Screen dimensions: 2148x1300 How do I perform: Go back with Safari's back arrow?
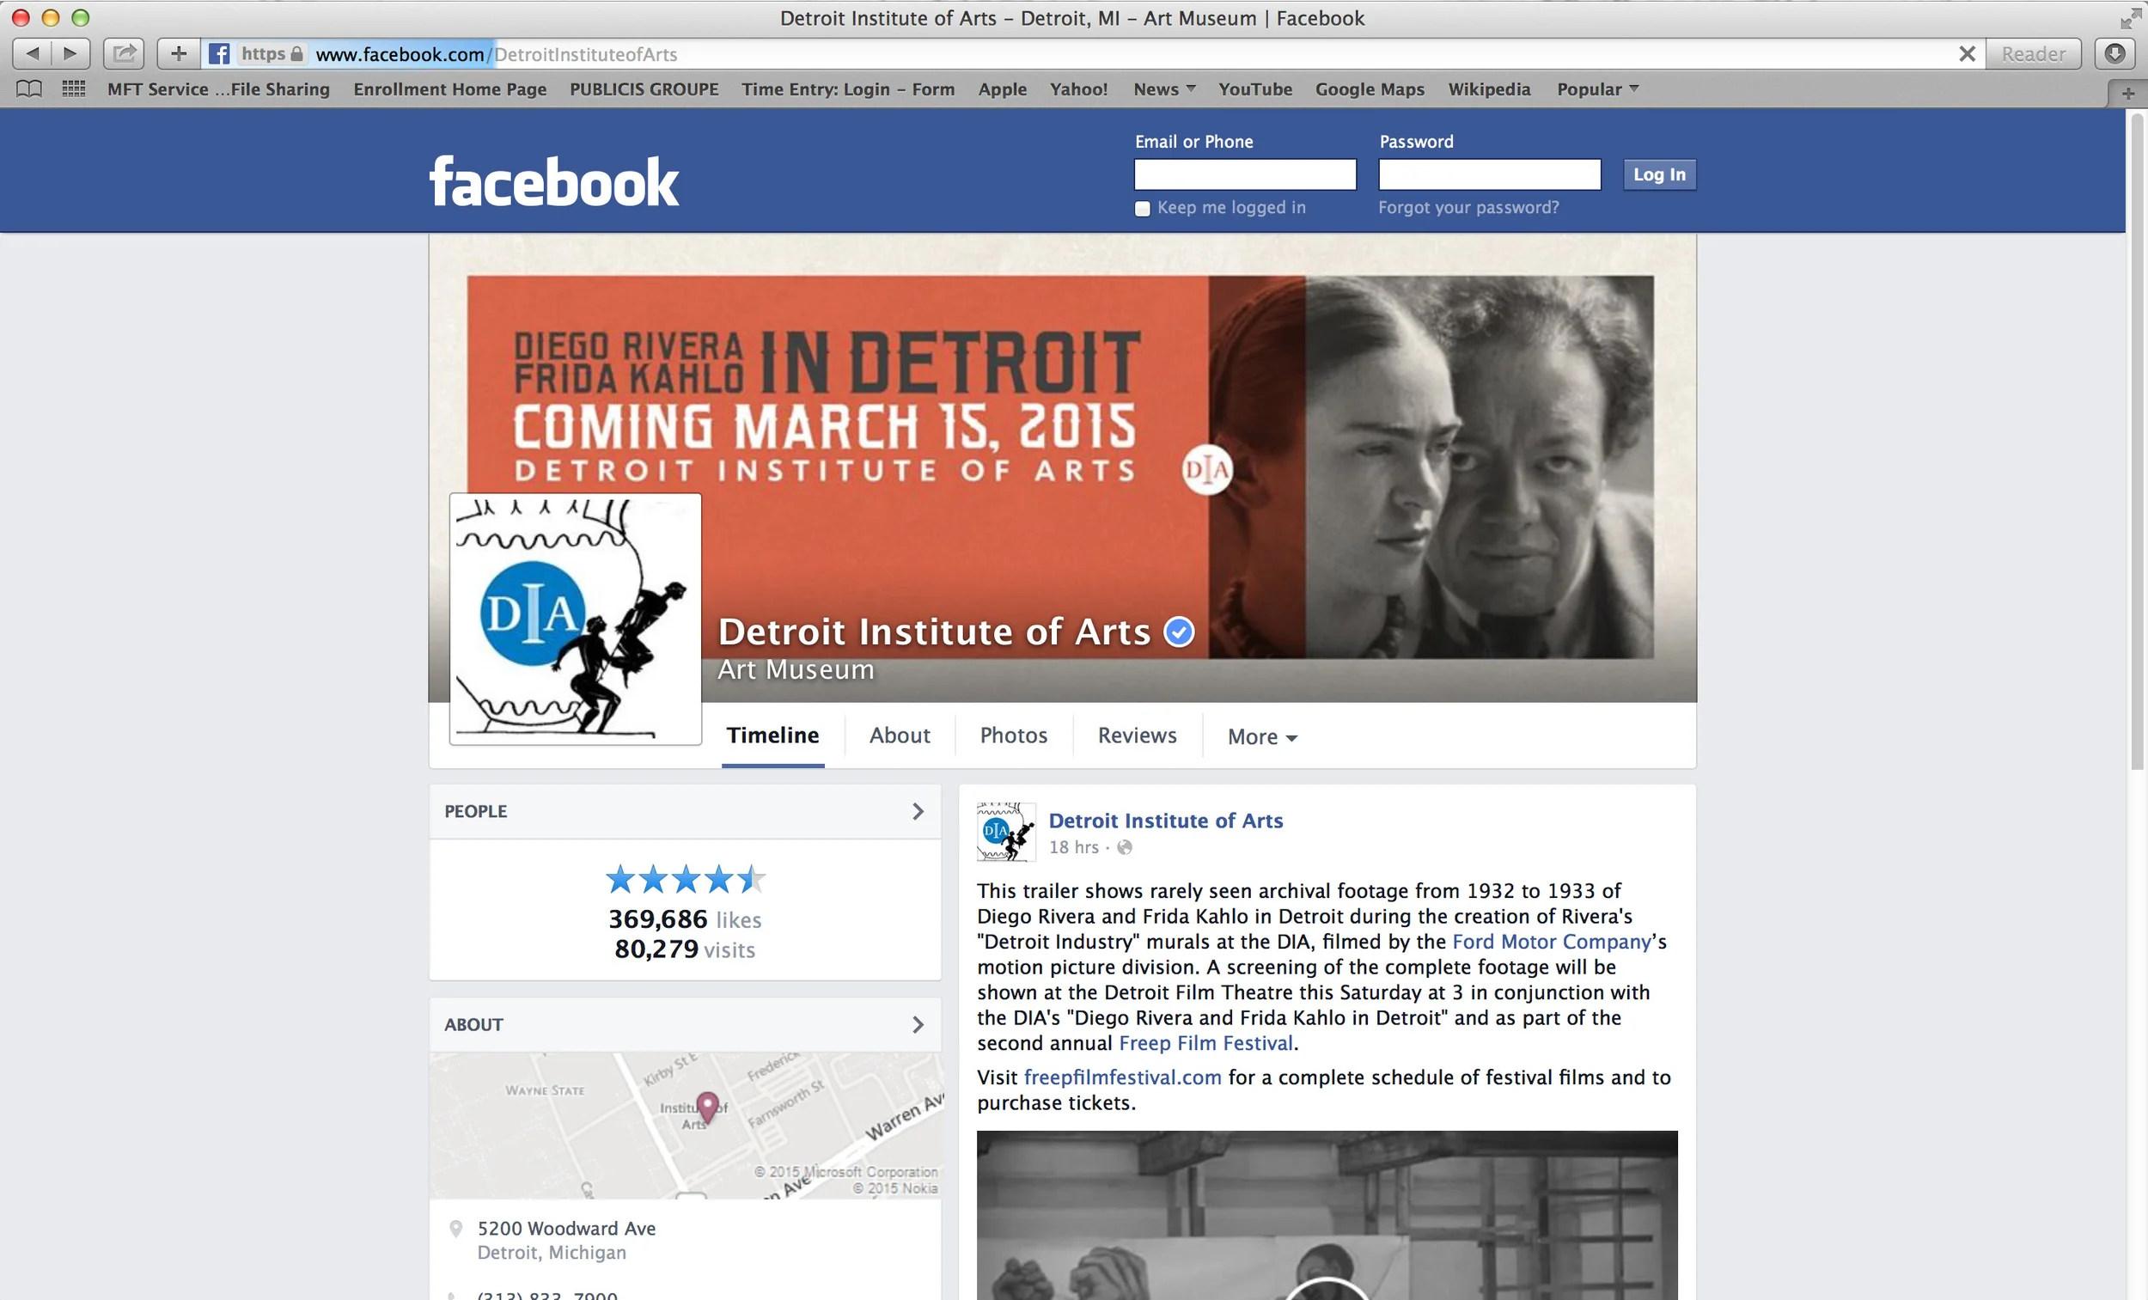(x=33, y=54)
